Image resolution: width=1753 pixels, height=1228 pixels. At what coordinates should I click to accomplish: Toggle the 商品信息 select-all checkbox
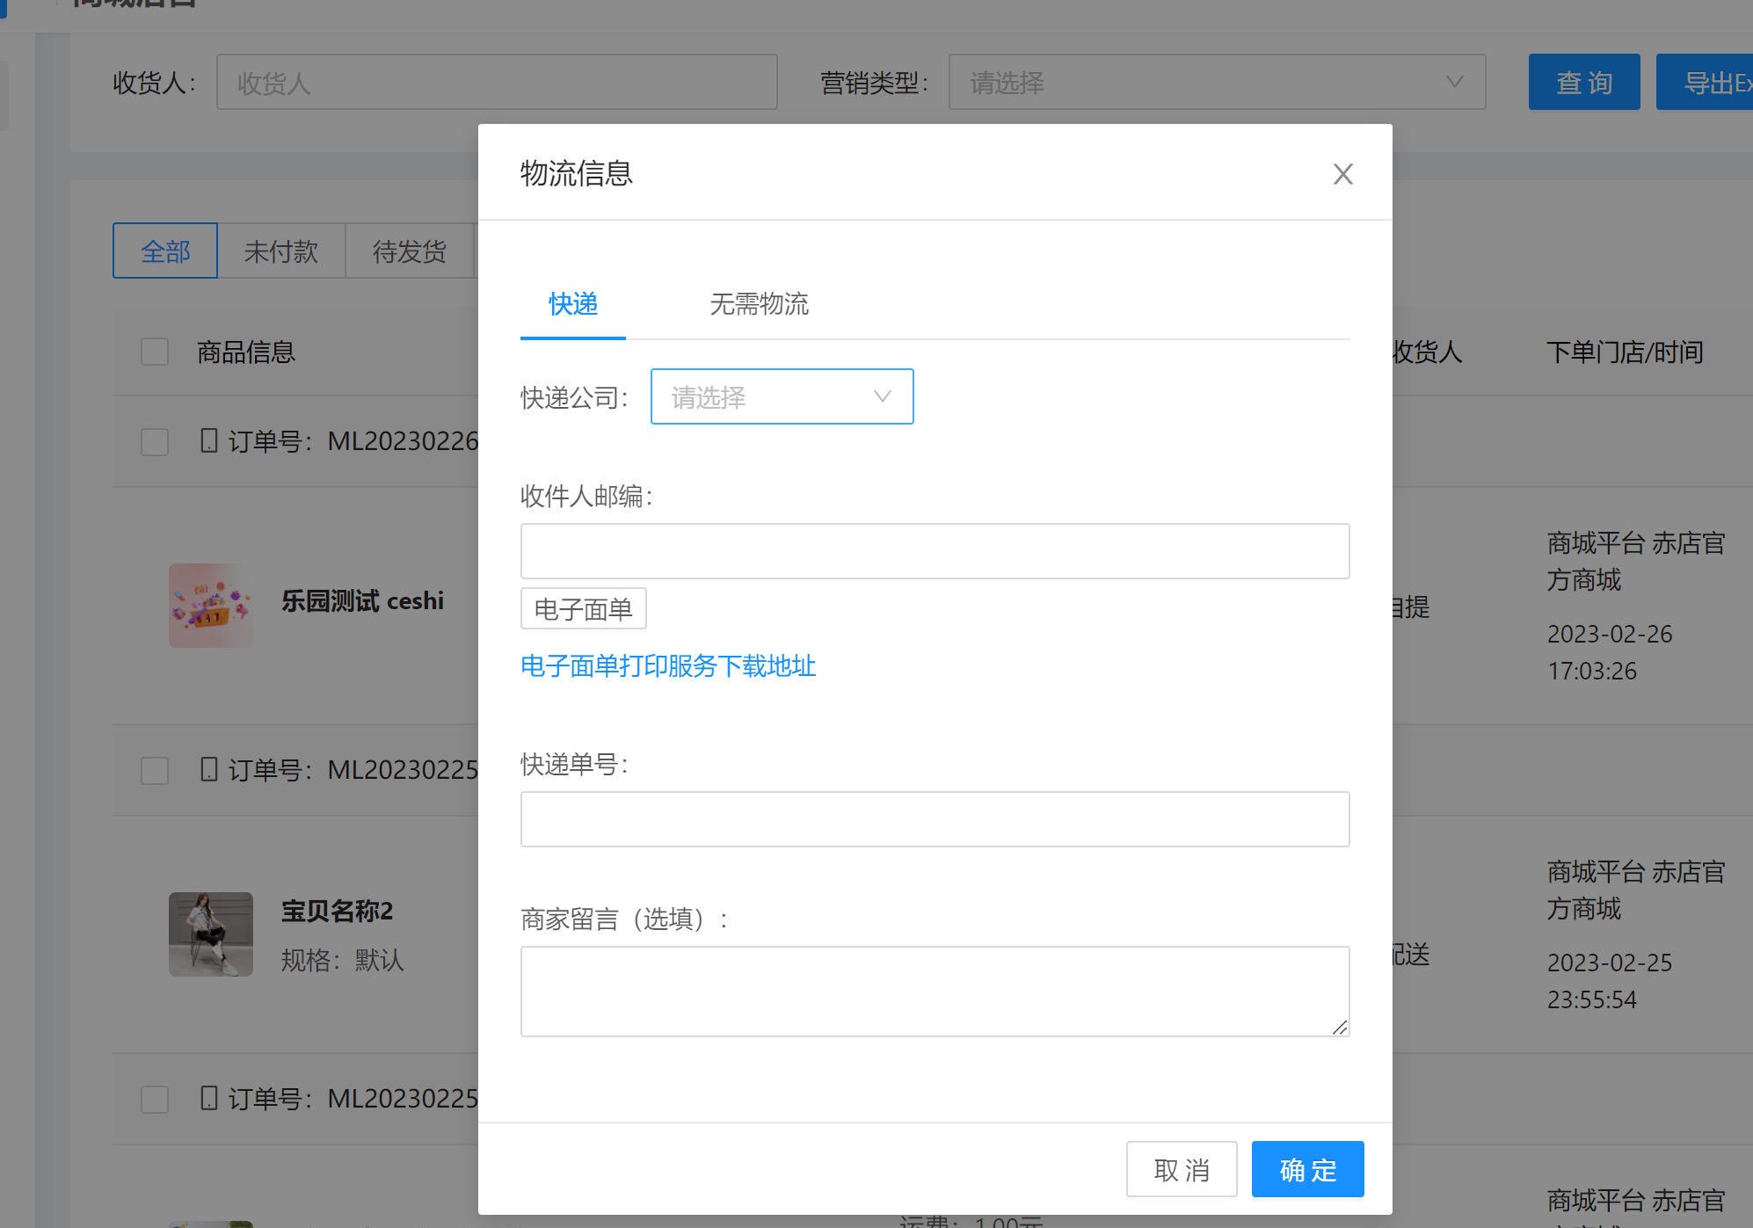(155, 352)
